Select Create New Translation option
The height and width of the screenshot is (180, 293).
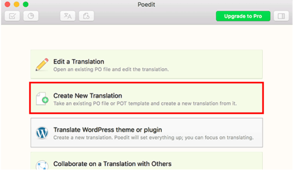[x=87, y=95]
